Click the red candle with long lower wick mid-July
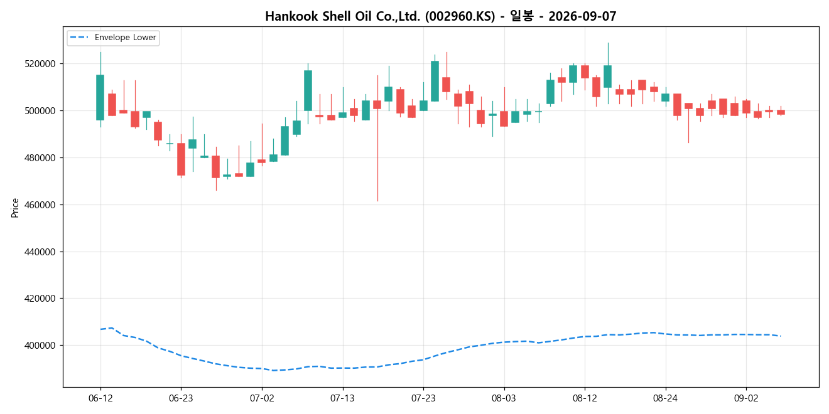This screenshot has width=829, height=414. (x=377, y=105)
